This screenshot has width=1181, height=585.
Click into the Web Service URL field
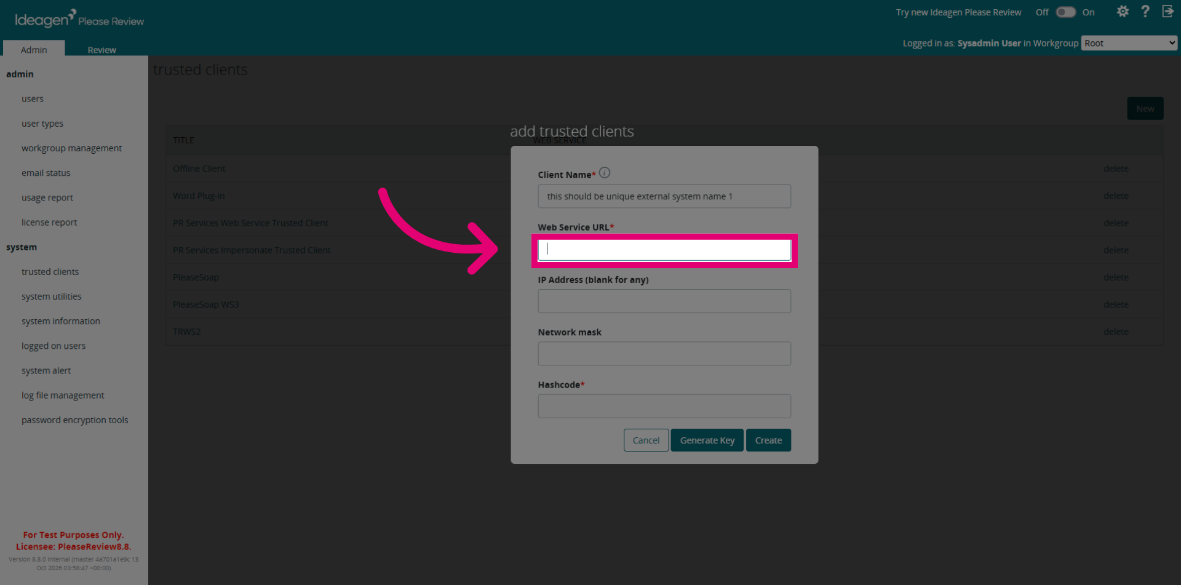tap(664, 249)
